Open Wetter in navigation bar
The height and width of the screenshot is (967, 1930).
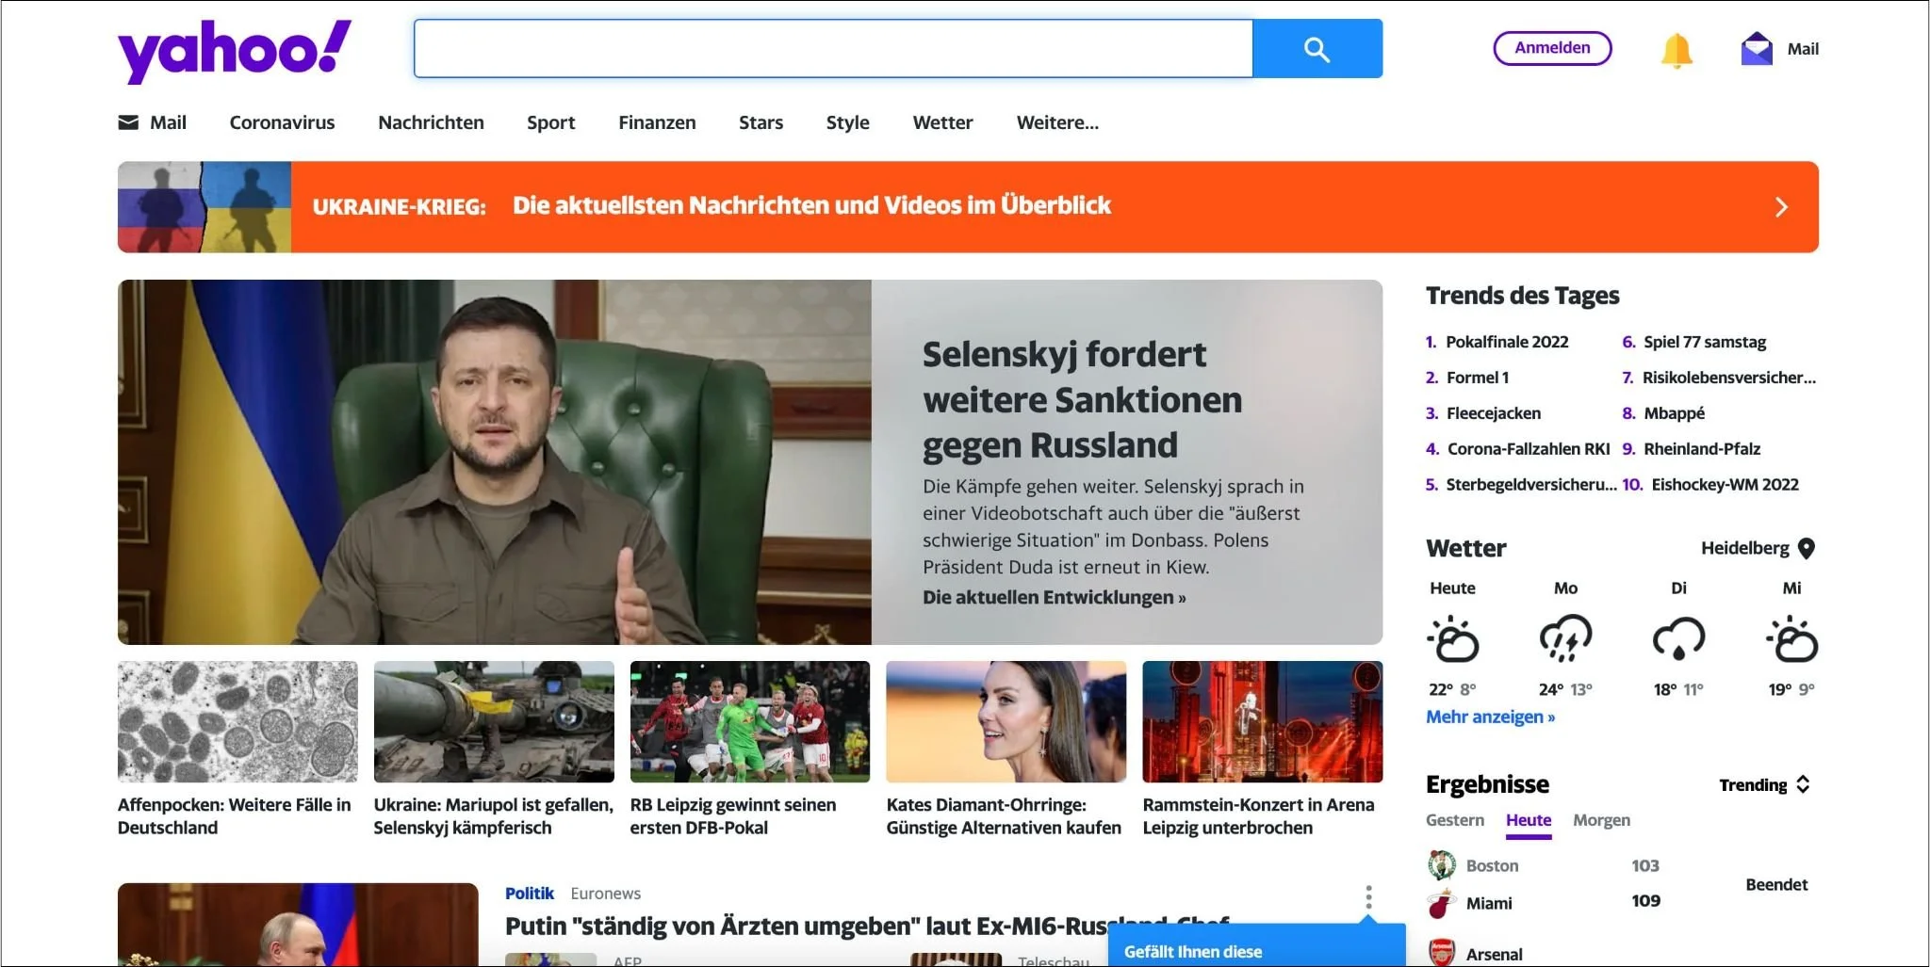[x=942, y=122]
